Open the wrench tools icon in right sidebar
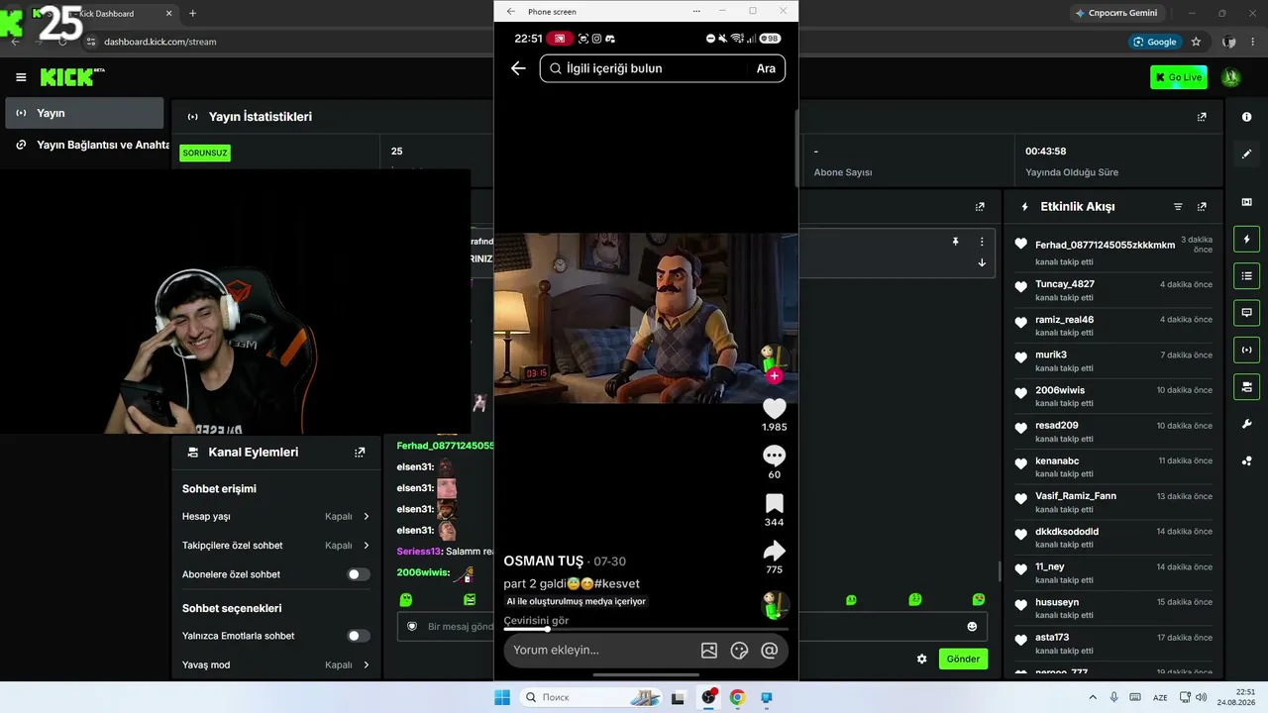This screenshot has width=1268, height=713. pyautogui.click(x=1246, y=424)
